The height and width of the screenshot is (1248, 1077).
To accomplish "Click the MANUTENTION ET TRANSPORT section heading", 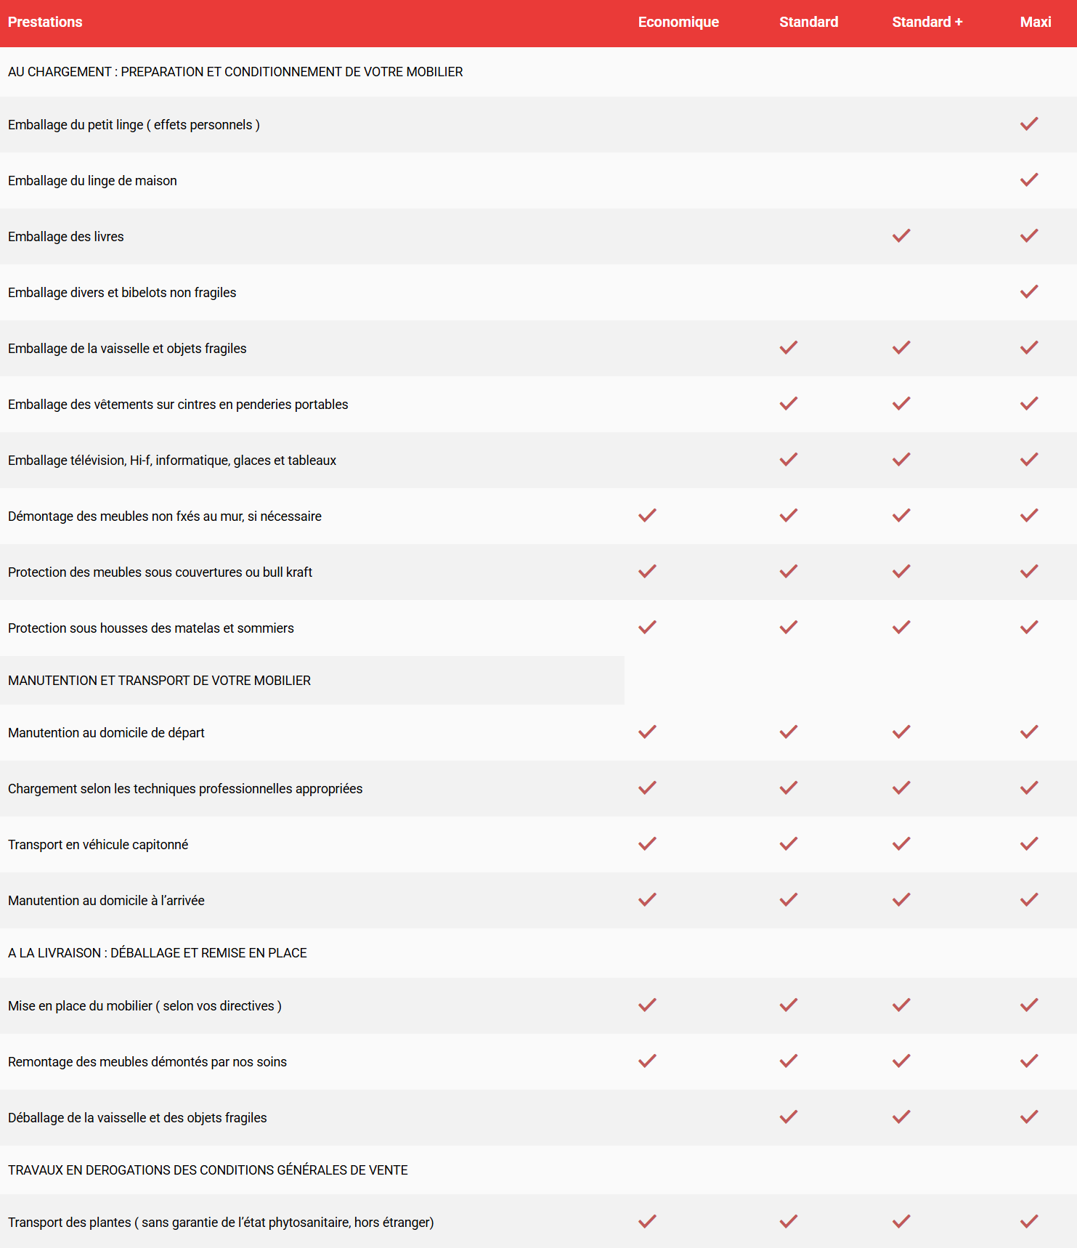I will 159,681.
